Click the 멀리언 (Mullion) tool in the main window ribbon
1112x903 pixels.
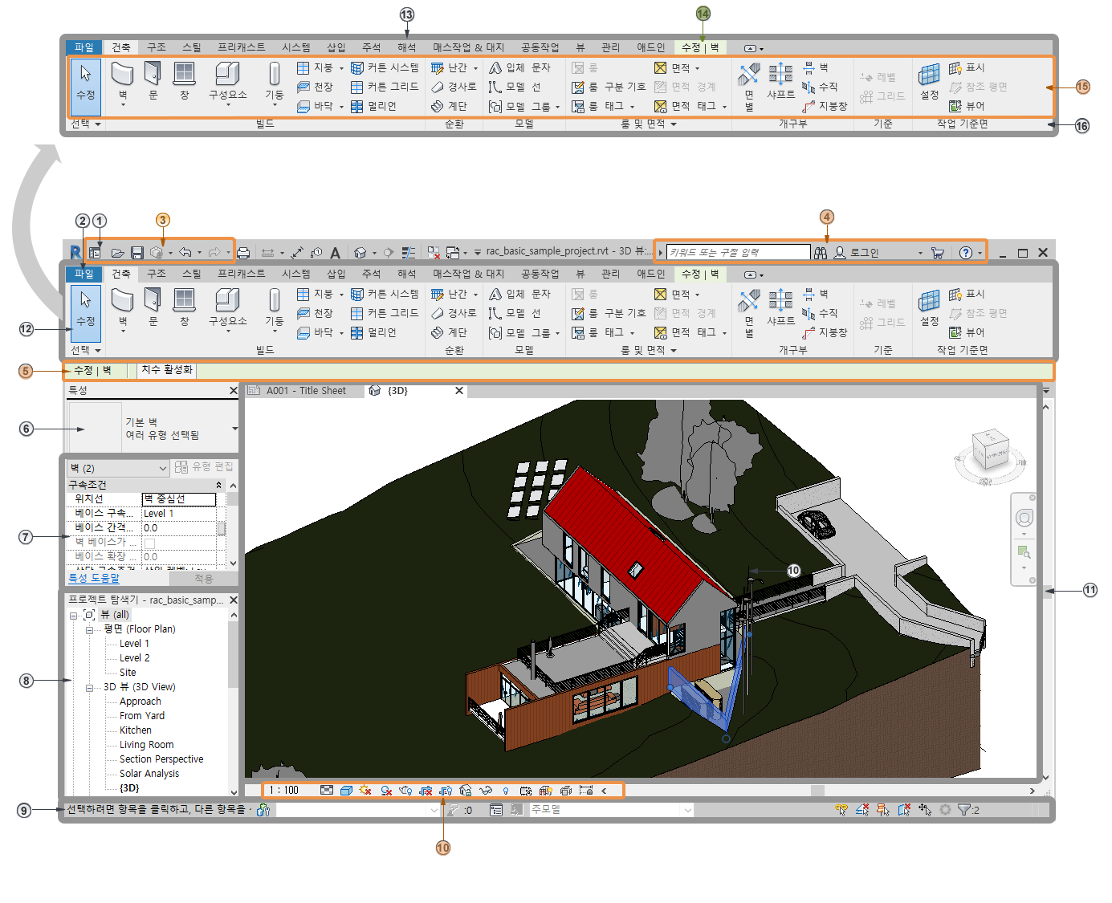pyautogui.click(x=373, y=332)
